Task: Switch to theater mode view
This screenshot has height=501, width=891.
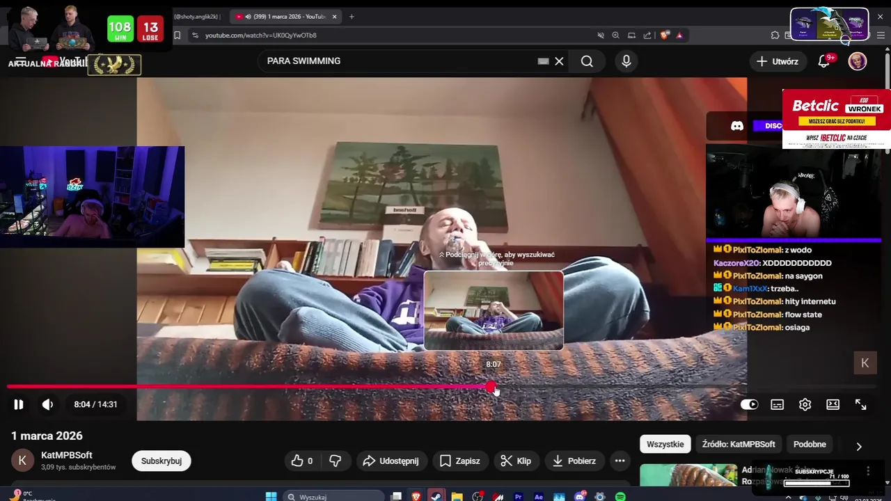Action: 833,404
